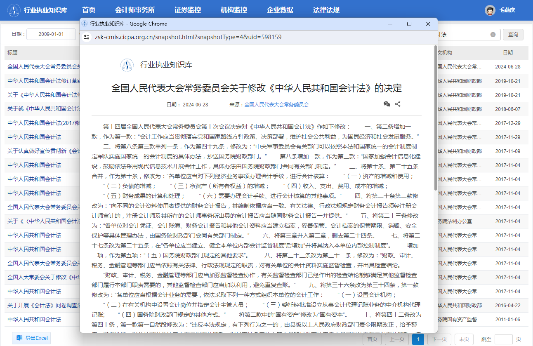
Task: Select the 证券监控 navigation tab
Action: click(x=188, y=10)
